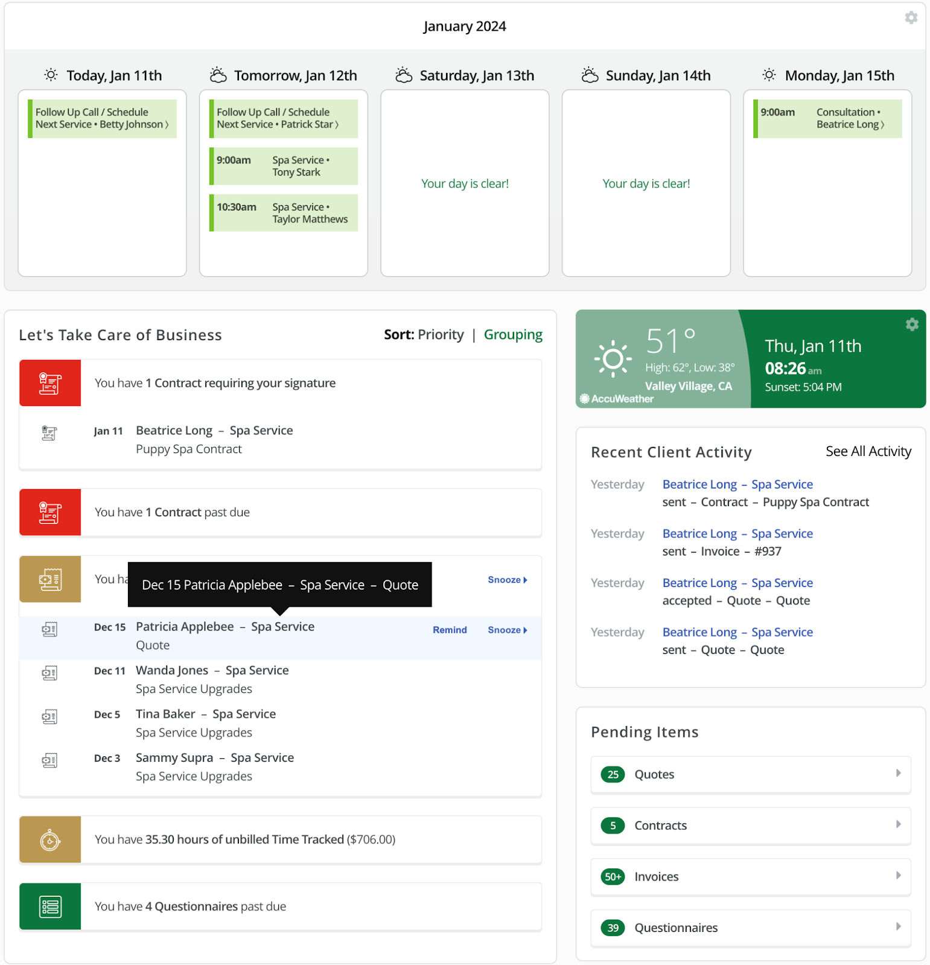Click cloudy weather icon for Tomorrow
The height and width of the screenshot is (965, 930).
[x=218, y=75]
